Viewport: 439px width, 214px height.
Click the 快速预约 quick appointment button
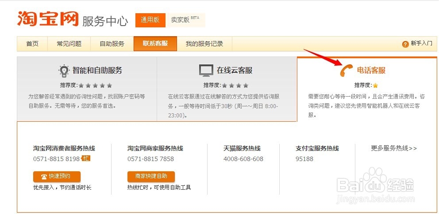click(57, 176)
